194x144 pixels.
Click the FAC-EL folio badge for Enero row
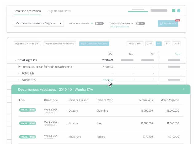(28, 123)
